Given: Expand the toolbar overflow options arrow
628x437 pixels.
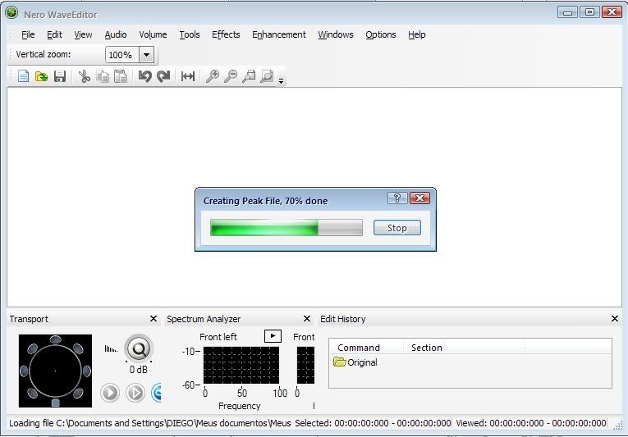Looking at the screenshot, I should (x=282, y=80).
